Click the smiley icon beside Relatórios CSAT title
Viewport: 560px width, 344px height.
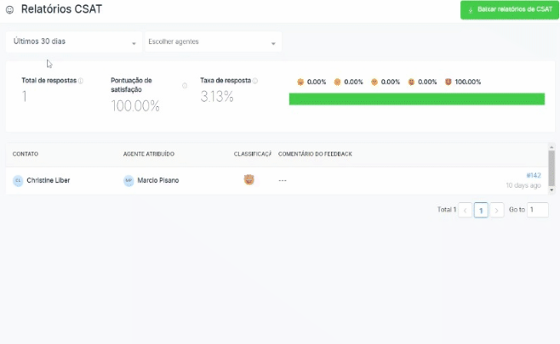10,10
